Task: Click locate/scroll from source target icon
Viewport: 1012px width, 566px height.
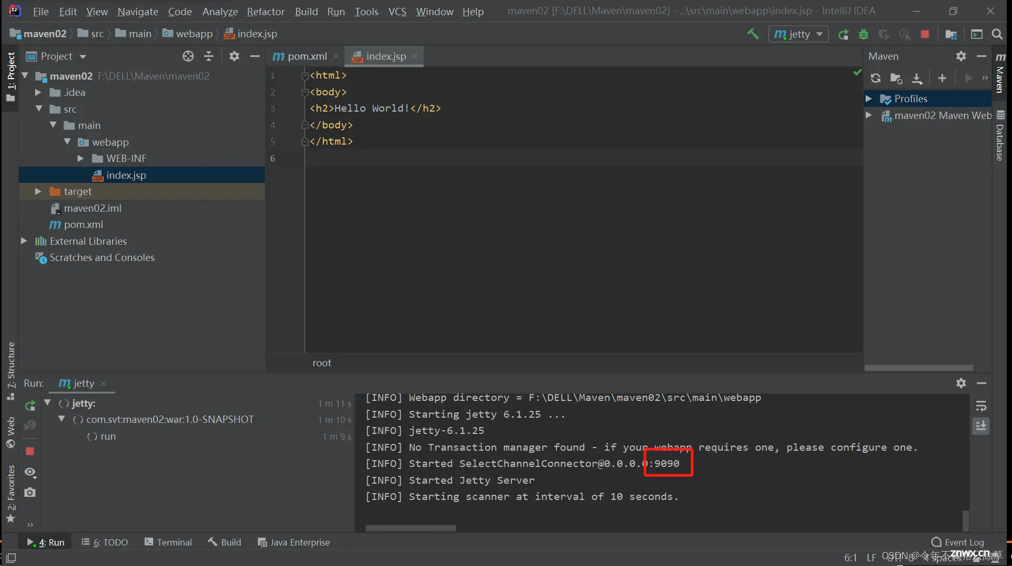Action: tap(188, 56)
